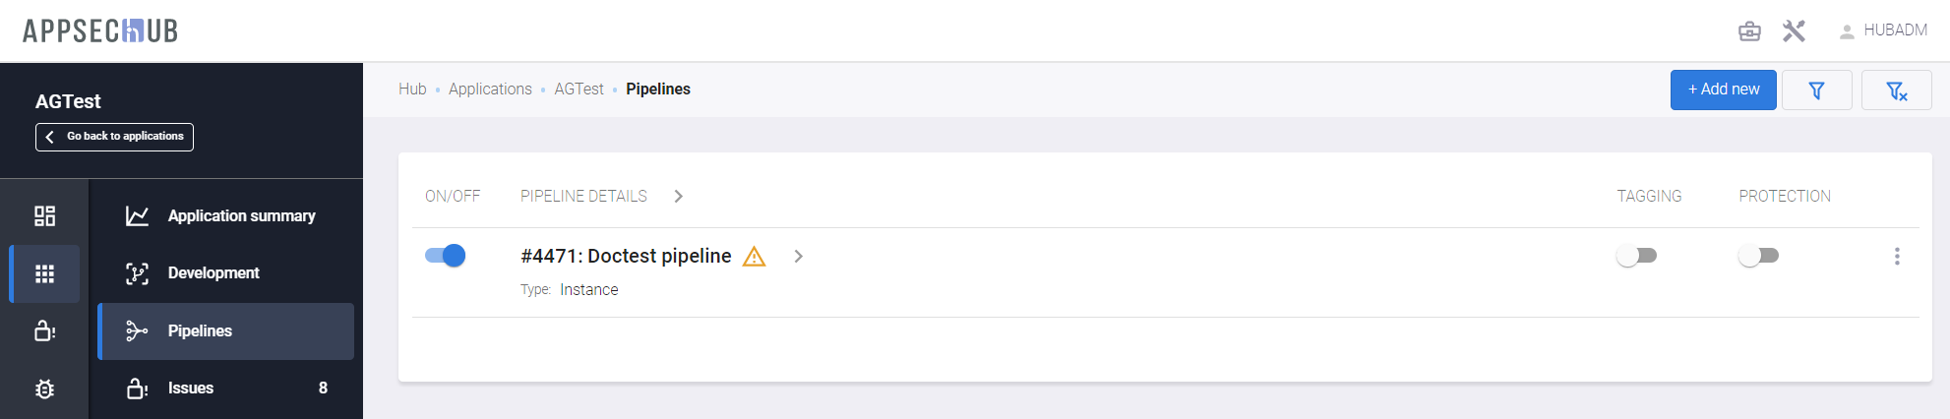Click the warning triangle beside Doctest pipeline

point(754,257)
